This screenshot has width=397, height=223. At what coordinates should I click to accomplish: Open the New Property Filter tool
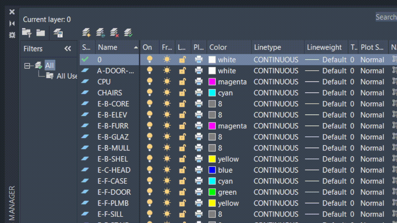point(27,33)
